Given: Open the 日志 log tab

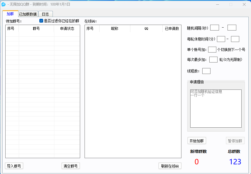Looking at the screenshot, I should click(x=45, y=14).
